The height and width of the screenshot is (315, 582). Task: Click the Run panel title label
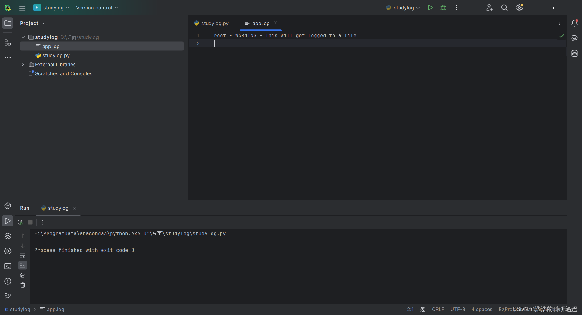pyautogui.click(x=25, y=208)
